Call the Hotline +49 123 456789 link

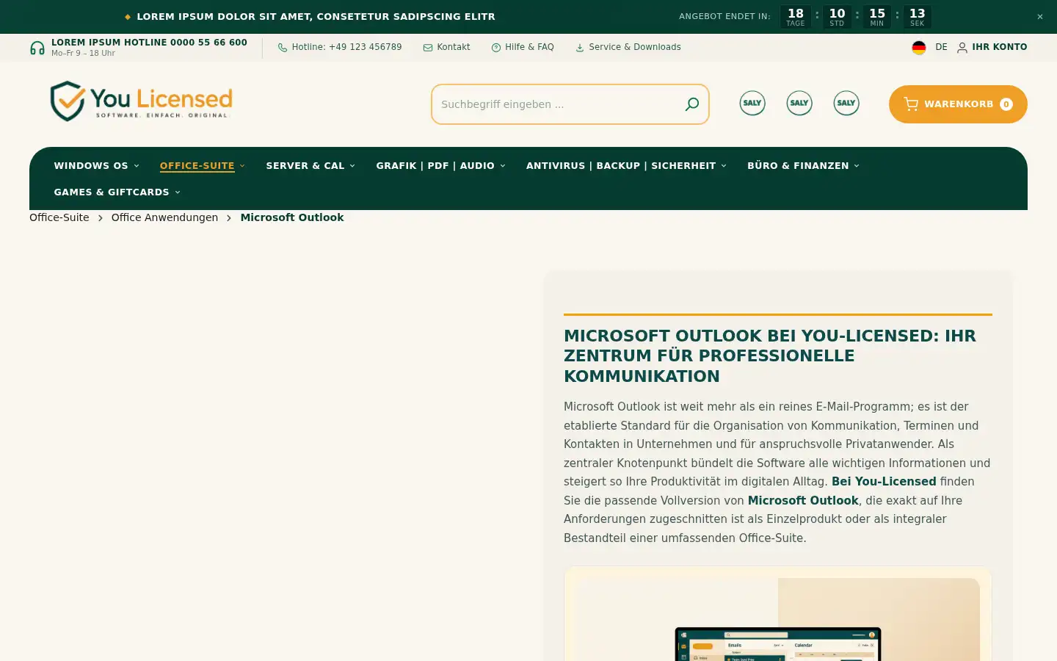pyautogui.click(x=340, y=47)
